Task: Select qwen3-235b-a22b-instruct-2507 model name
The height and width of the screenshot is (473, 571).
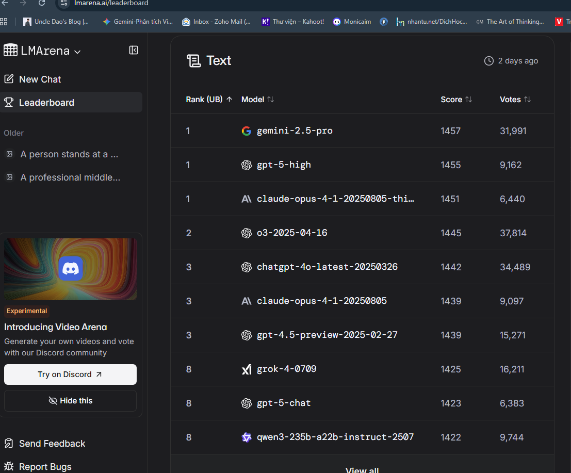Action: pyautogui.click(x=335, y=437)
